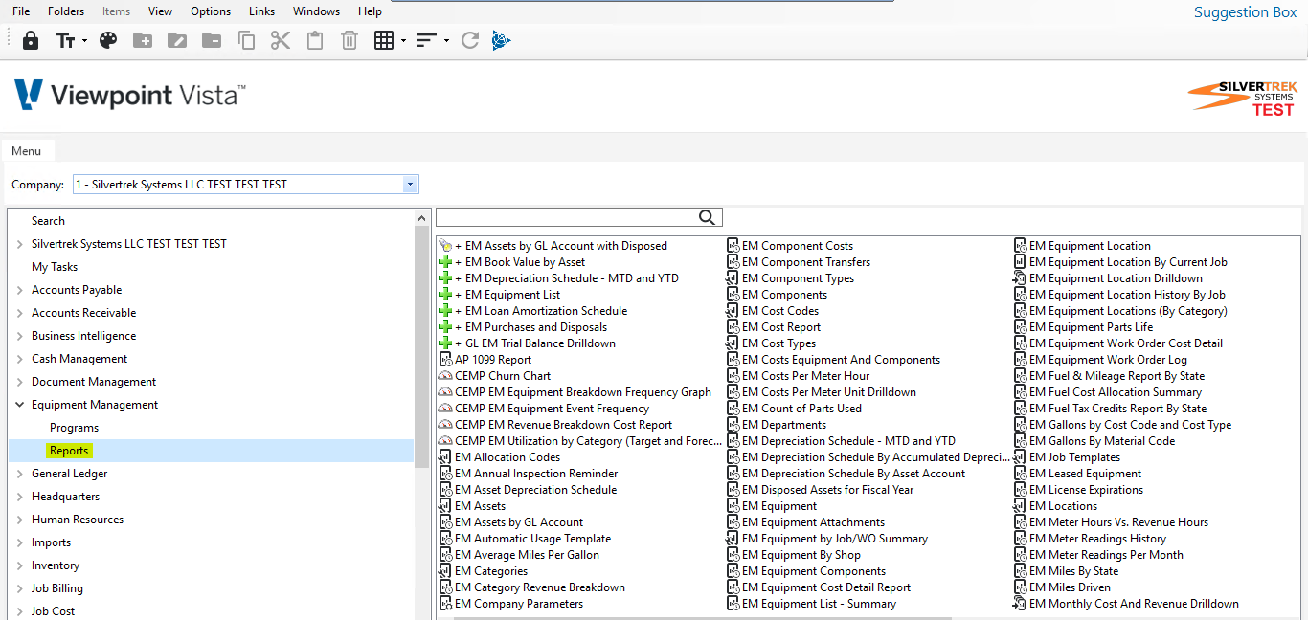
Task: Open the Options menu
Action: pyautogui.click(x=211, y=11)
